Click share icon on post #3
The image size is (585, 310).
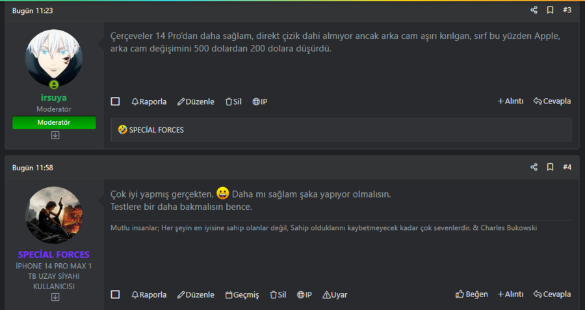tap(534, 10)
